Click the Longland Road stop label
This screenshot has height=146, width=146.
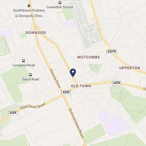click(x=24, y=65)
